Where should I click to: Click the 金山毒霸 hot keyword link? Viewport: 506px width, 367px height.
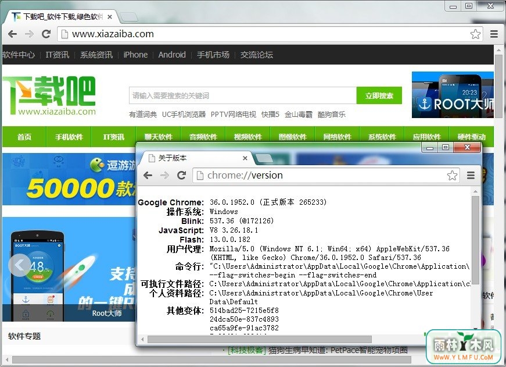[x=299, y=115]
